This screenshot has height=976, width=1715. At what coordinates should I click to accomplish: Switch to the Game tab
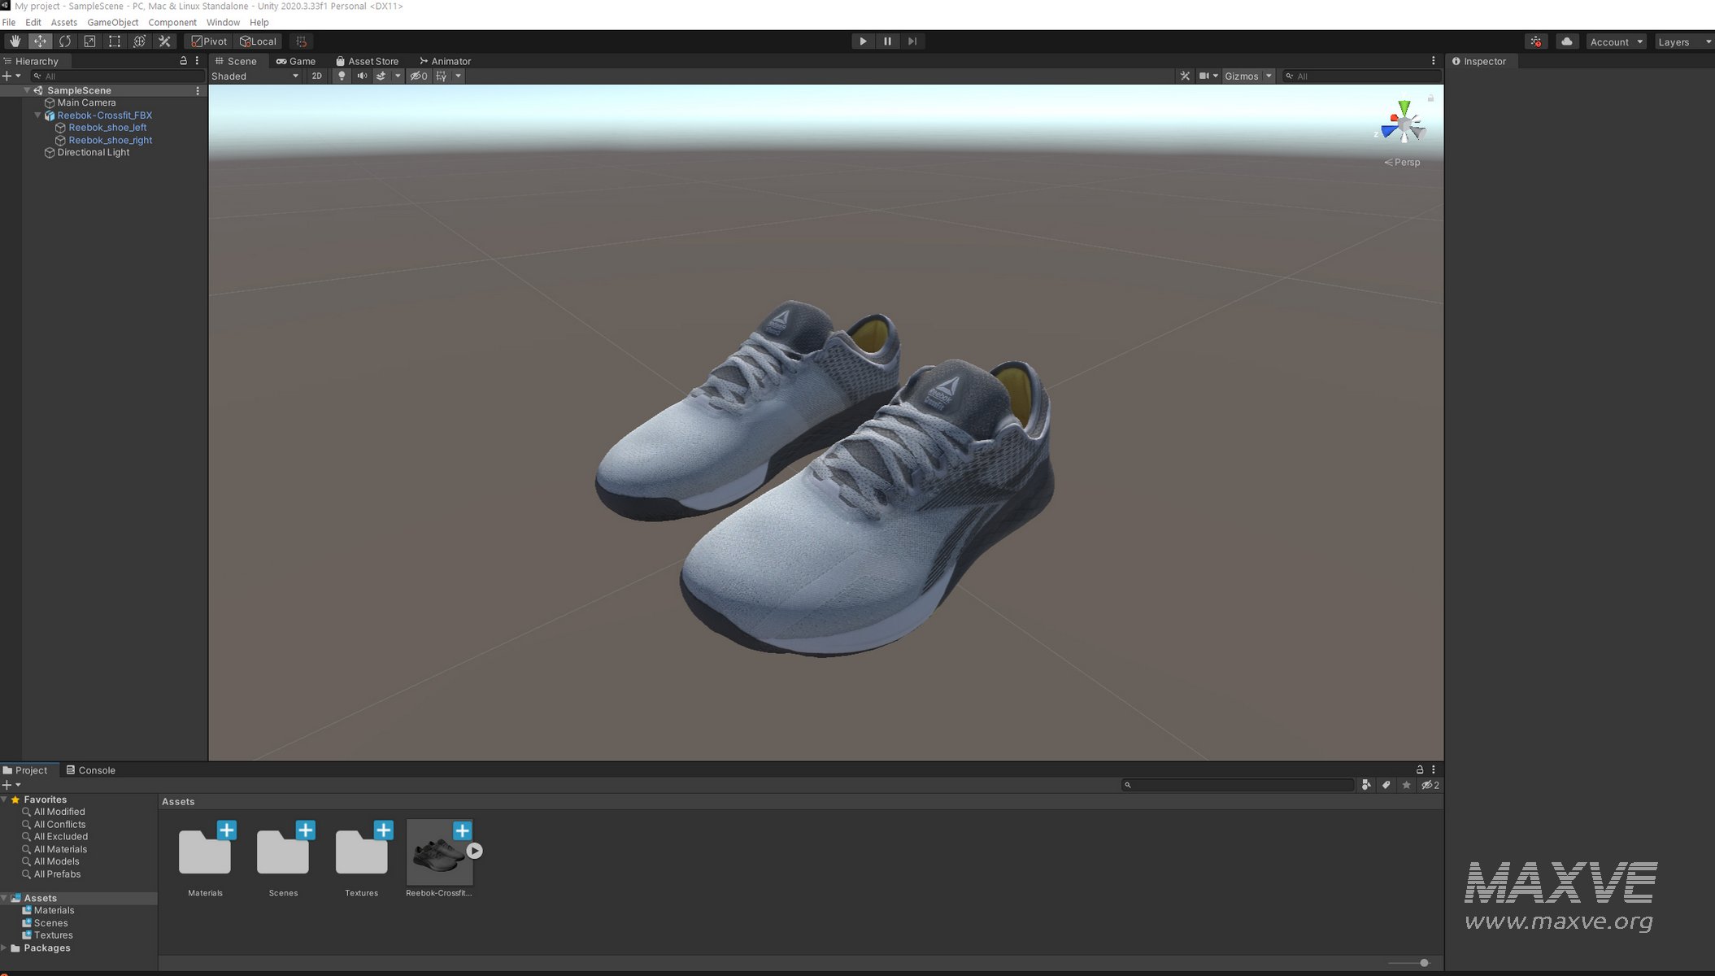click(296, 61)
